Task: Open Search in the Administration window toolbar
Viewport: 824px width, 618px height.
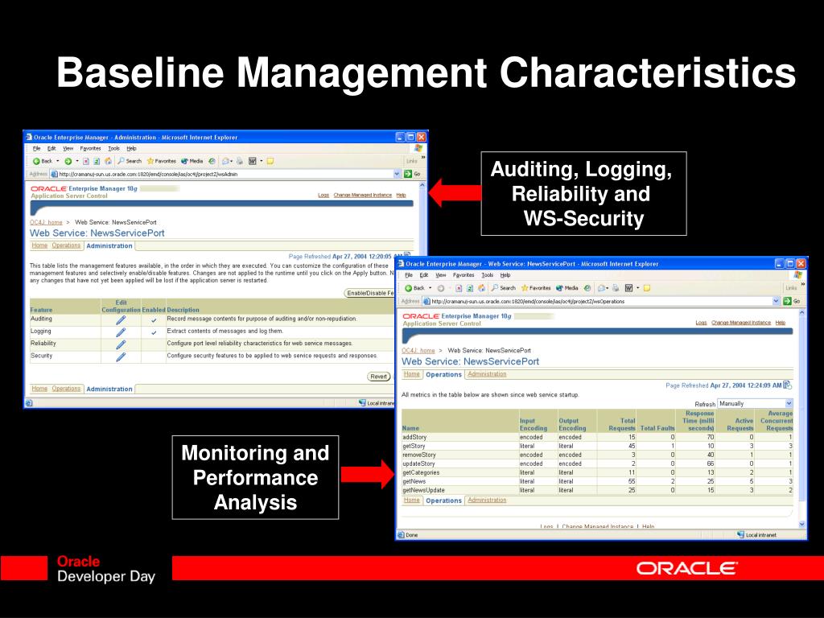Action: point(130,161)
